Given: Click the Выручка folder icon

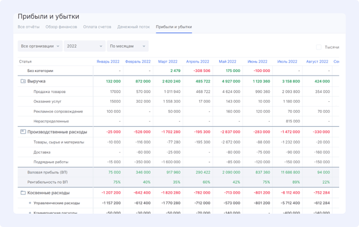Looking at the screenshot, I should 23,81.
